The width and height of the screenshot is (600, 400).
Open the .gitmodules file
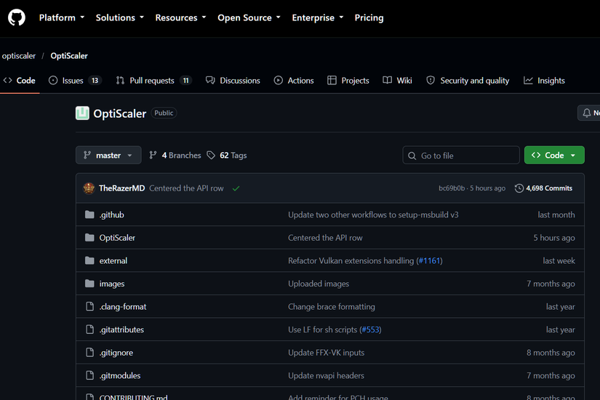click(120, 375)
